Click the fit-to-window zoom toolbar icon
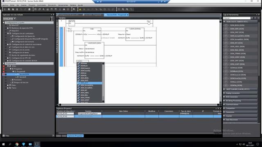This screenshot has width=262, height=147. pyautogui.click(x=119, y=9)
